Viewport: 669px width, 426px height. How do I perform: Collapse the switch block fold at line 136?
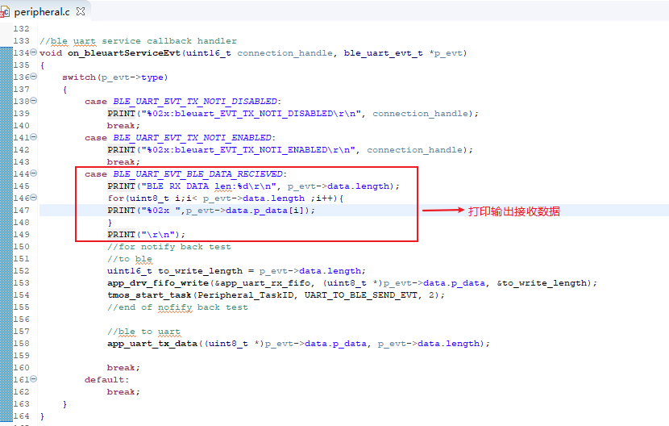(x=34, y=77)
